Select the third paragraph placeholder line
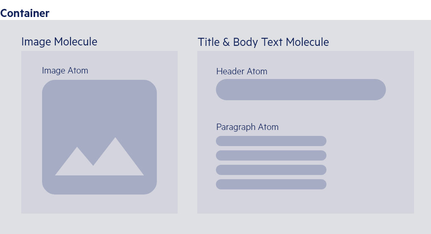 coord(271,170)
